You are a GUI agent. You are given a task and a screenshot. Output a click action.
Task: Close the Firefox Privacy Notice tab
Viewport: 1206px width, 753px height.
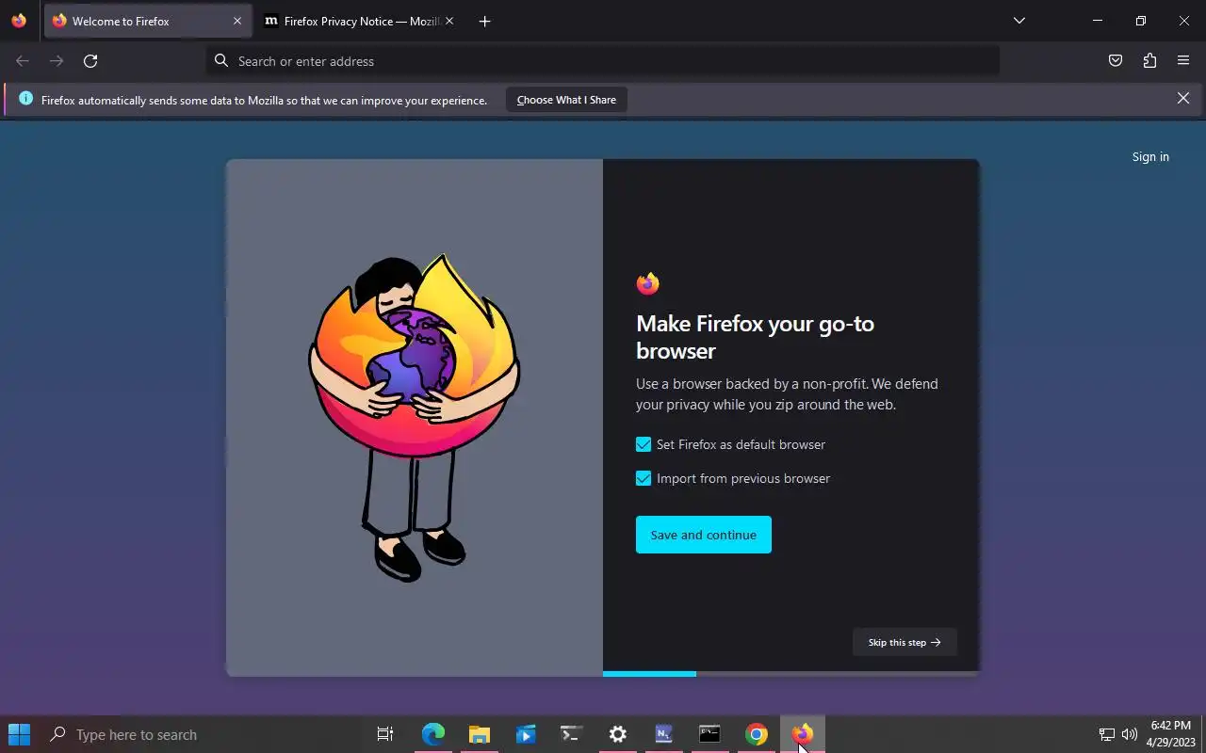[448, 21]
